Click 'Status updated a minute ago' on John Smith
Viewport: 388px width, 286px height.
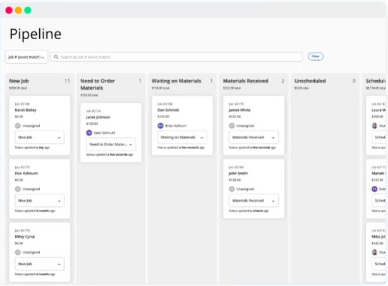point(249,211)
